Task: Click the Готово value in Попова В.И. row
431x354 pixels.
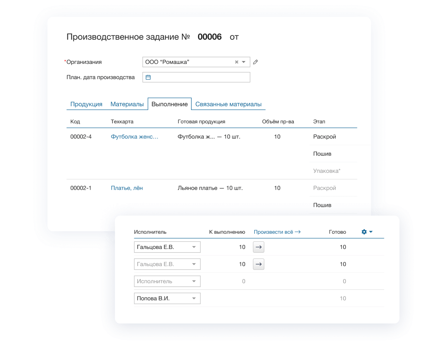Action: pyautogui.click(x=343, y=299)
